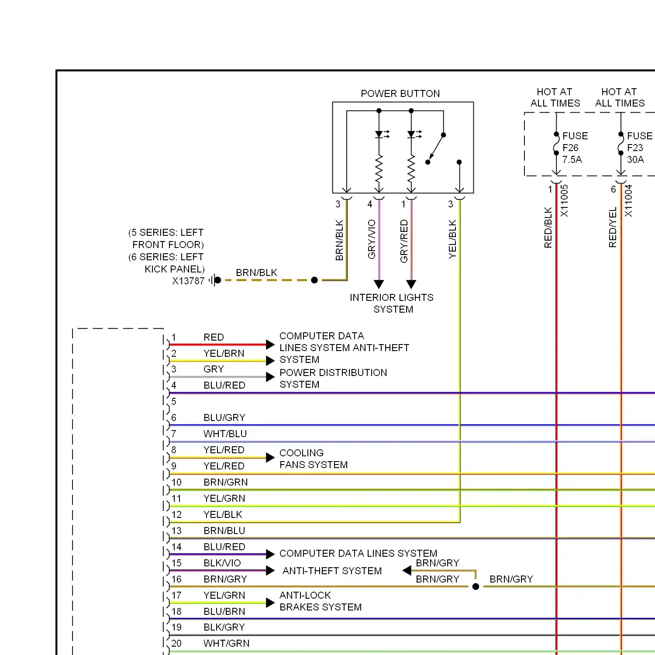Click the BRN/GRN label at pin 10

[x=225, y=482]
